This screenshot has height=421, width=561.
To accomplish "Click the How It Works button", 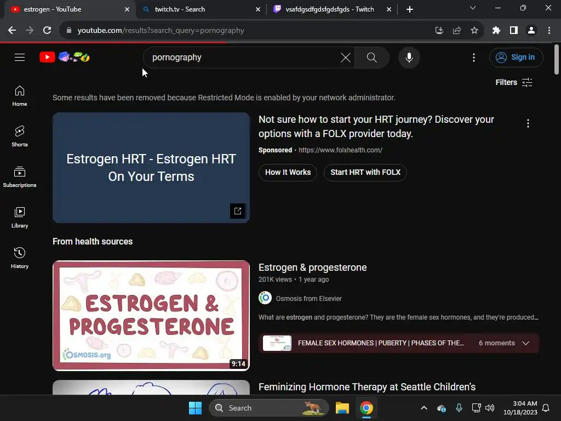I will coord(288,172).
